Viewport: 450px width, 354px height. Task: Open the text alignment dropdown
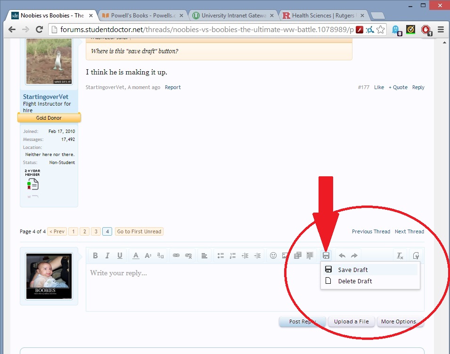pyautogui.click(x=205, y=255)
